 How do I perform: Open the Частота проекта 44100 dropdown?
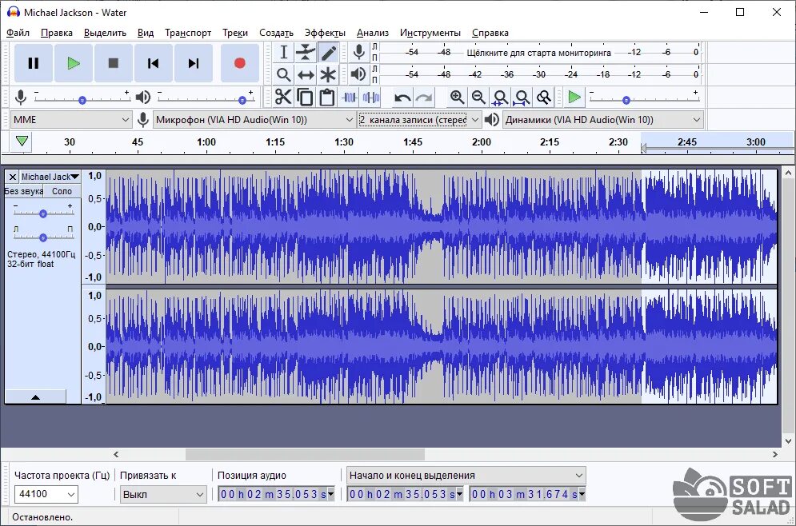click(x=46, y=493)
